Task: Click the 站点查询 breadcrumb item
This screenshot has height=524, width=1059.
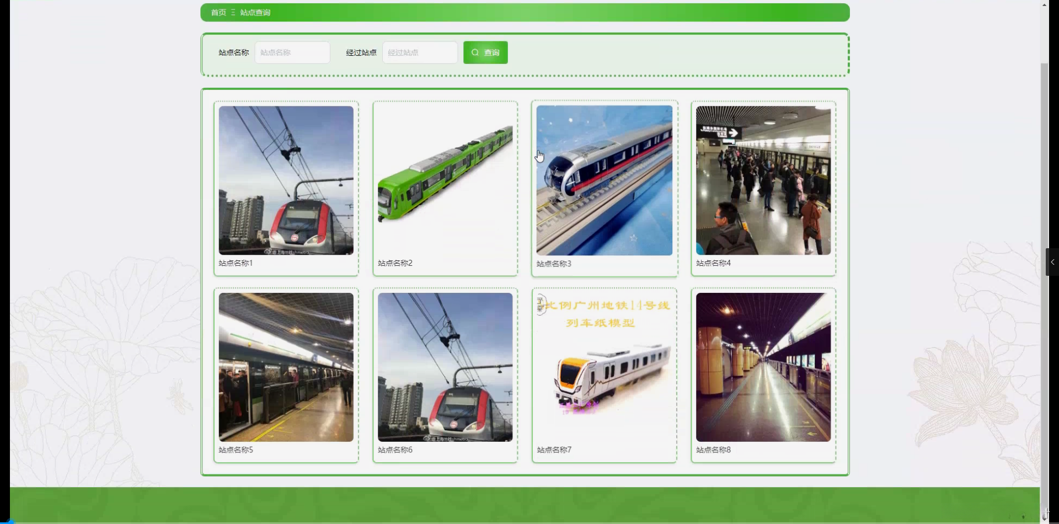Action: click(255, 13)
